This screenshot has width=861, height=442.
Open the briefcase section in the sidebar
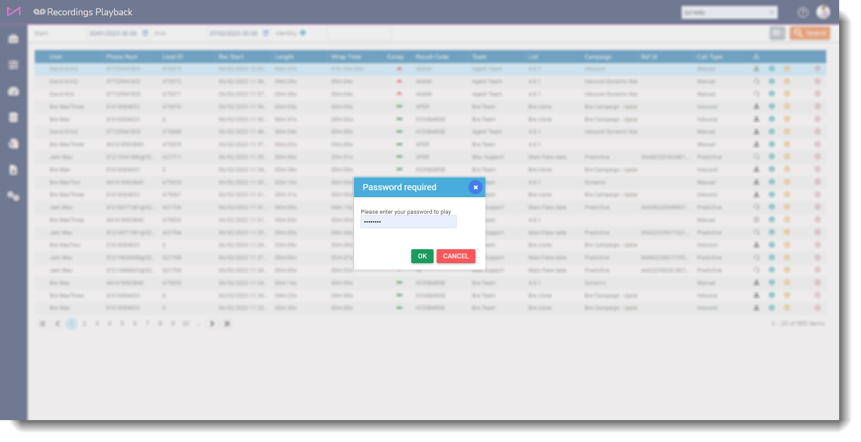coord(14,39)
